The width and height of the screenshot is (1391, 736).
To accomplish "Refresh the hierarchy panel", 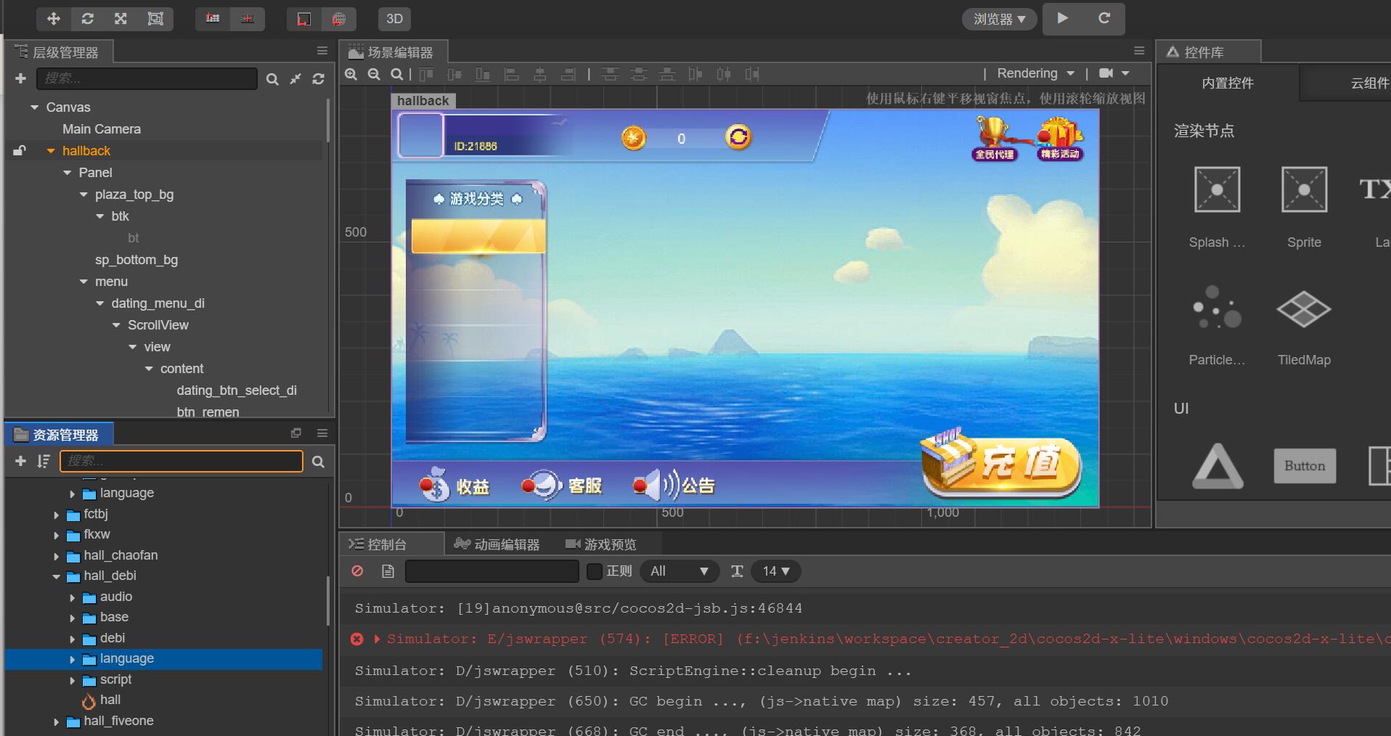I will (x=318, y=79).
